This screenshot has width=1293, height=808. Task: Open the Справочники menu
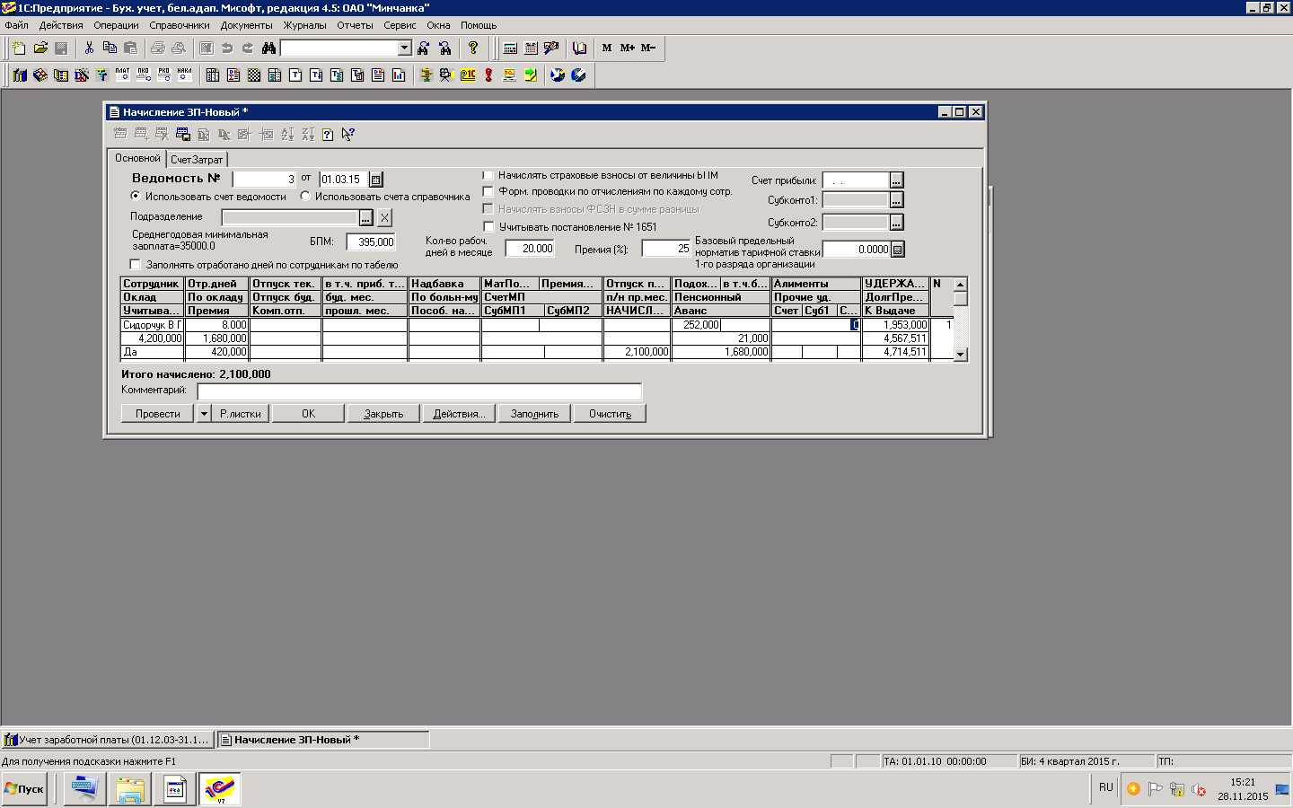[180, 25]
